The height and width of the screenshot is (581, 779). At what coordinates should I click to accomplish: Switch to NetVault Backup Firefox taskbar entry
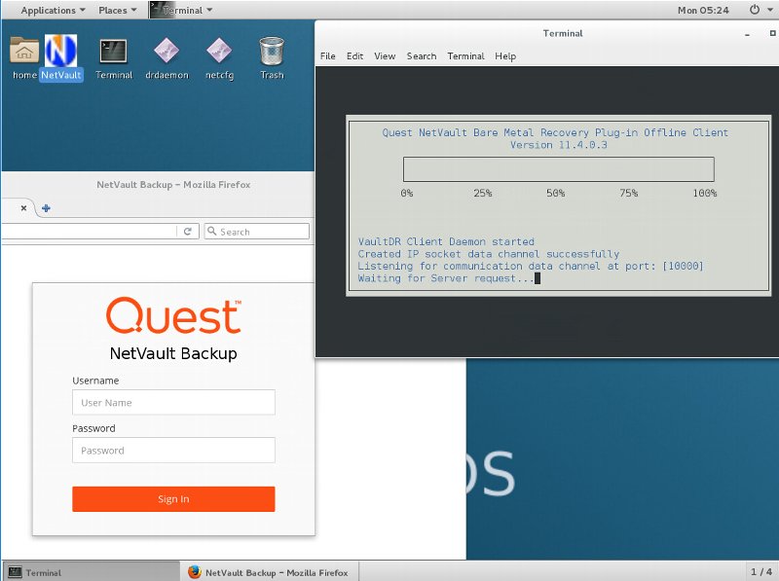pyautogui.click(x=269, y=572)
